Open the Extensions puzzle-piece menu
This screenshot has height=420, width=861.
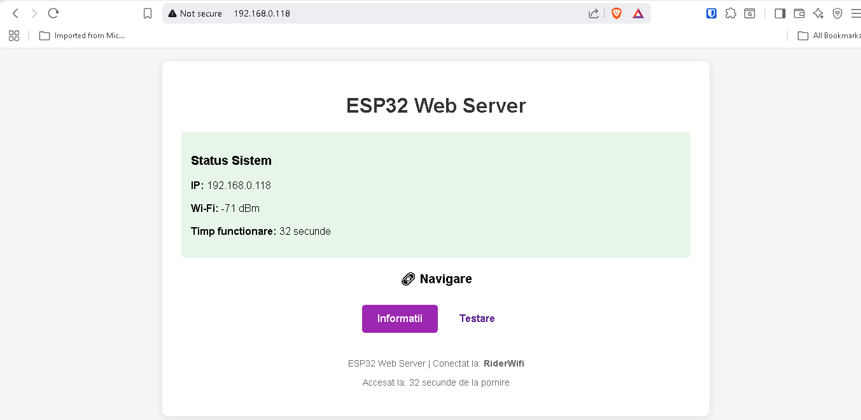731,13
